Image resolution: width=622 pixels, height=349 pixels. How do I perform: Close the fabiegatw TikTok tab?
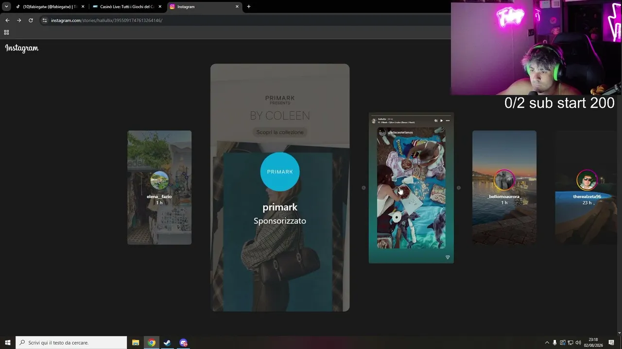click(x=83, y=7)
